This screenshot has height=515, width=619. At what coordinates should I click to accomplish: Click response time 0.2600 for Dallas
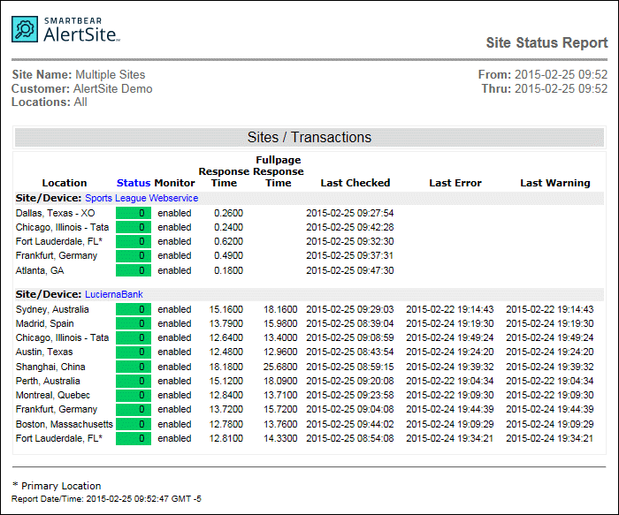point(228,214)
